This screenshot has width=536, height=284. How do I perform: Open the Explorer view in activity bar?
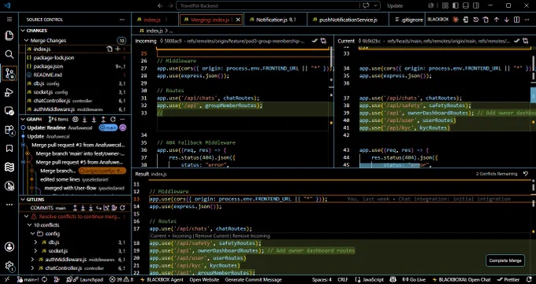pyautogui.click(x=9, y=35)
